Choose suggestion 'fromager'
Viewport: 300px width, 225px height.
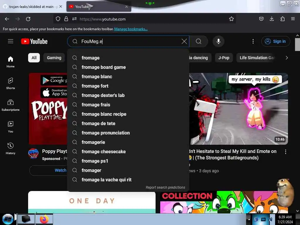[x=128, y=170]
